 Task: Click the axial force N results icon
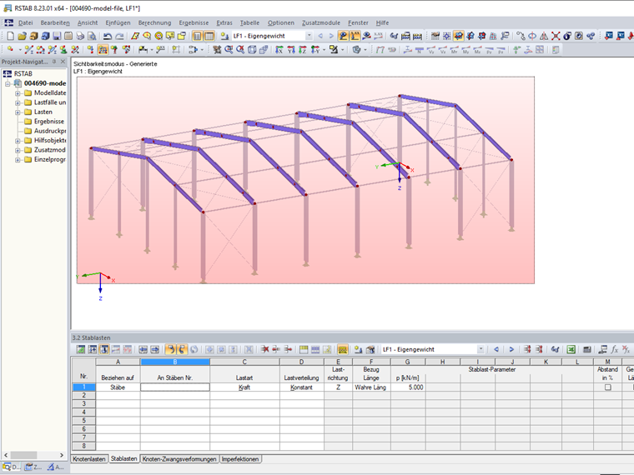420,50
